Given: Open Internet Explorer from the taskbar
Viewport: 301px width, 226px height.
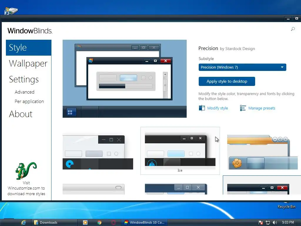Looking at the screenshot, I should (24, 222).
